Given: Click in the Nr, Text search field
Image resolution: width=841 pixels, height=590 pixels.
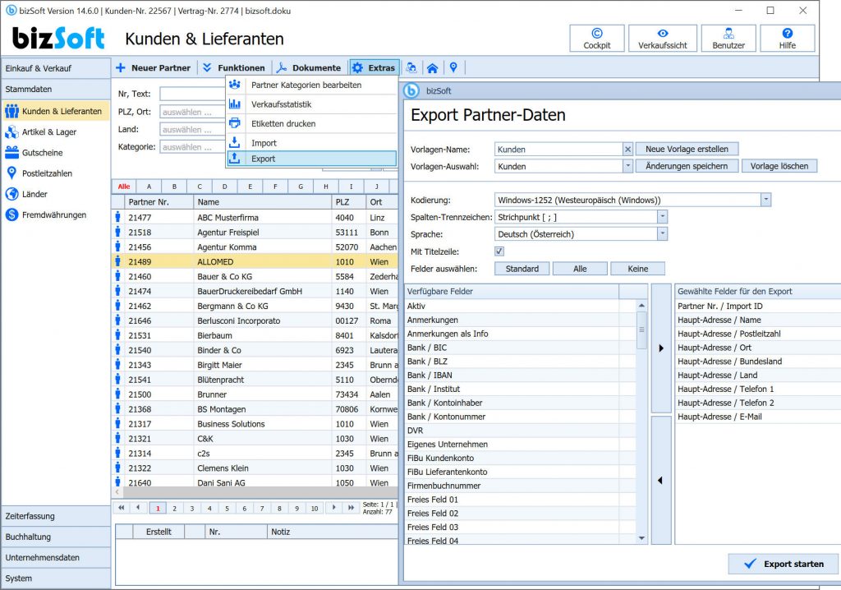Looking at the screenshot, I should point(192,94).
